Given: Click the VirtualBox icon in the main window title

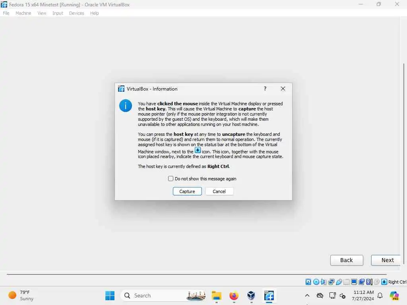Looking at the screenshot, I should coord(4,4).
